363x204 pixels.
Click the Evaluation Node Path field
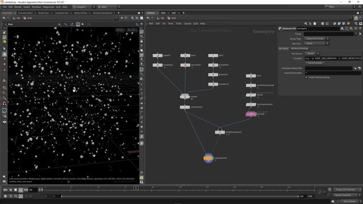click(x=328, y=68)
